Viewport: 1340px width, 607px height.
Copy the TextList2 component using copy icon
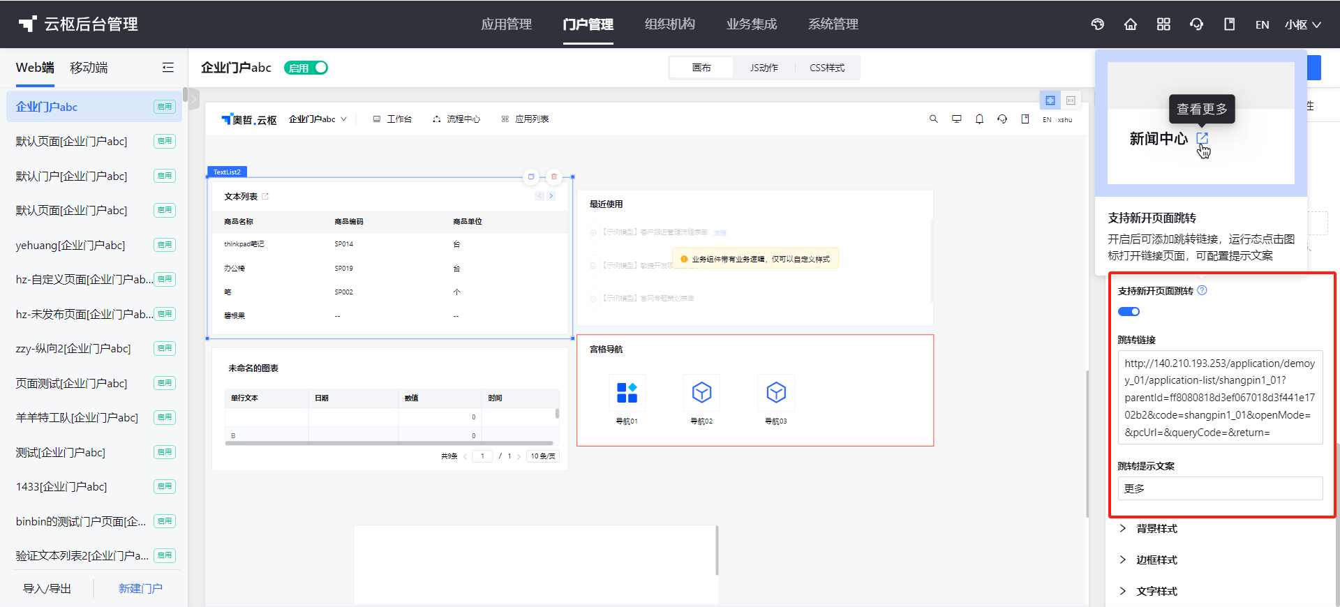[x=531, y=177]
